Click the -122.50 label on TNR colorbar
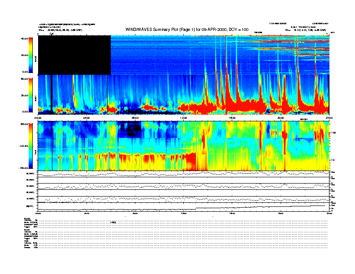This screenshot has width=355, height=274. click(24, 146)
